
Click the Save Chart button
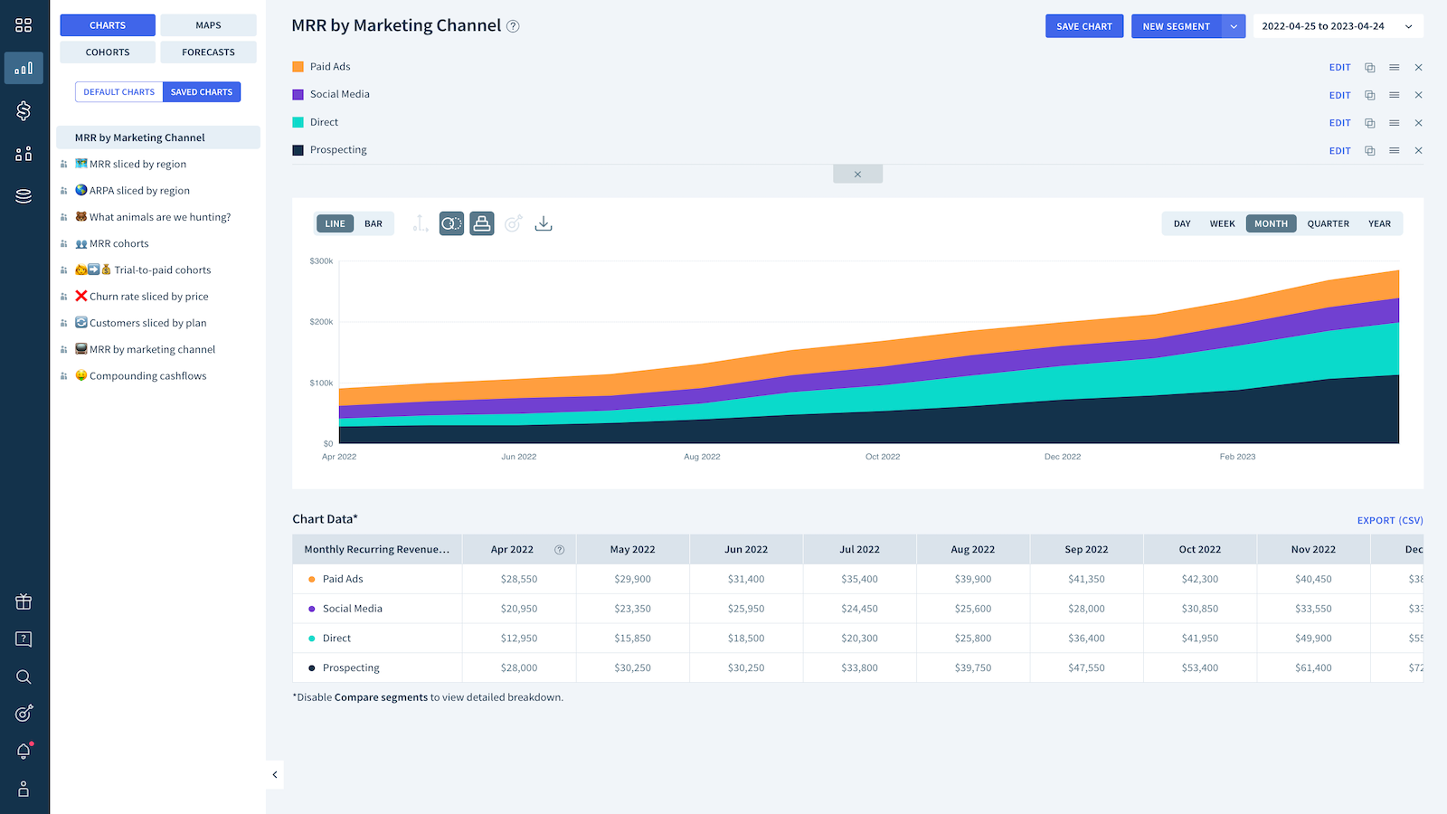(1083, 26)
